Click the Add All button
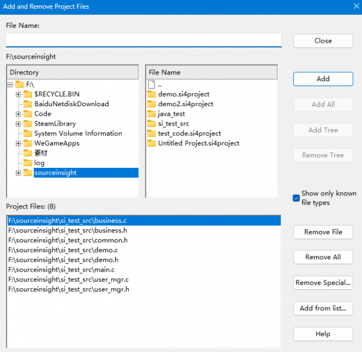The width and height of the screenshot is (362, 352). coord(323,104)
